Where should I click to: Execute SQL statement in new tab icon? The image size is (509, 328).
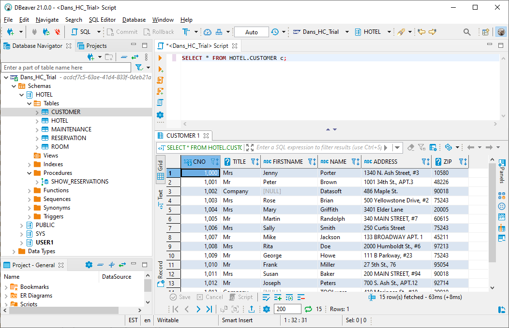pos(160,69)
